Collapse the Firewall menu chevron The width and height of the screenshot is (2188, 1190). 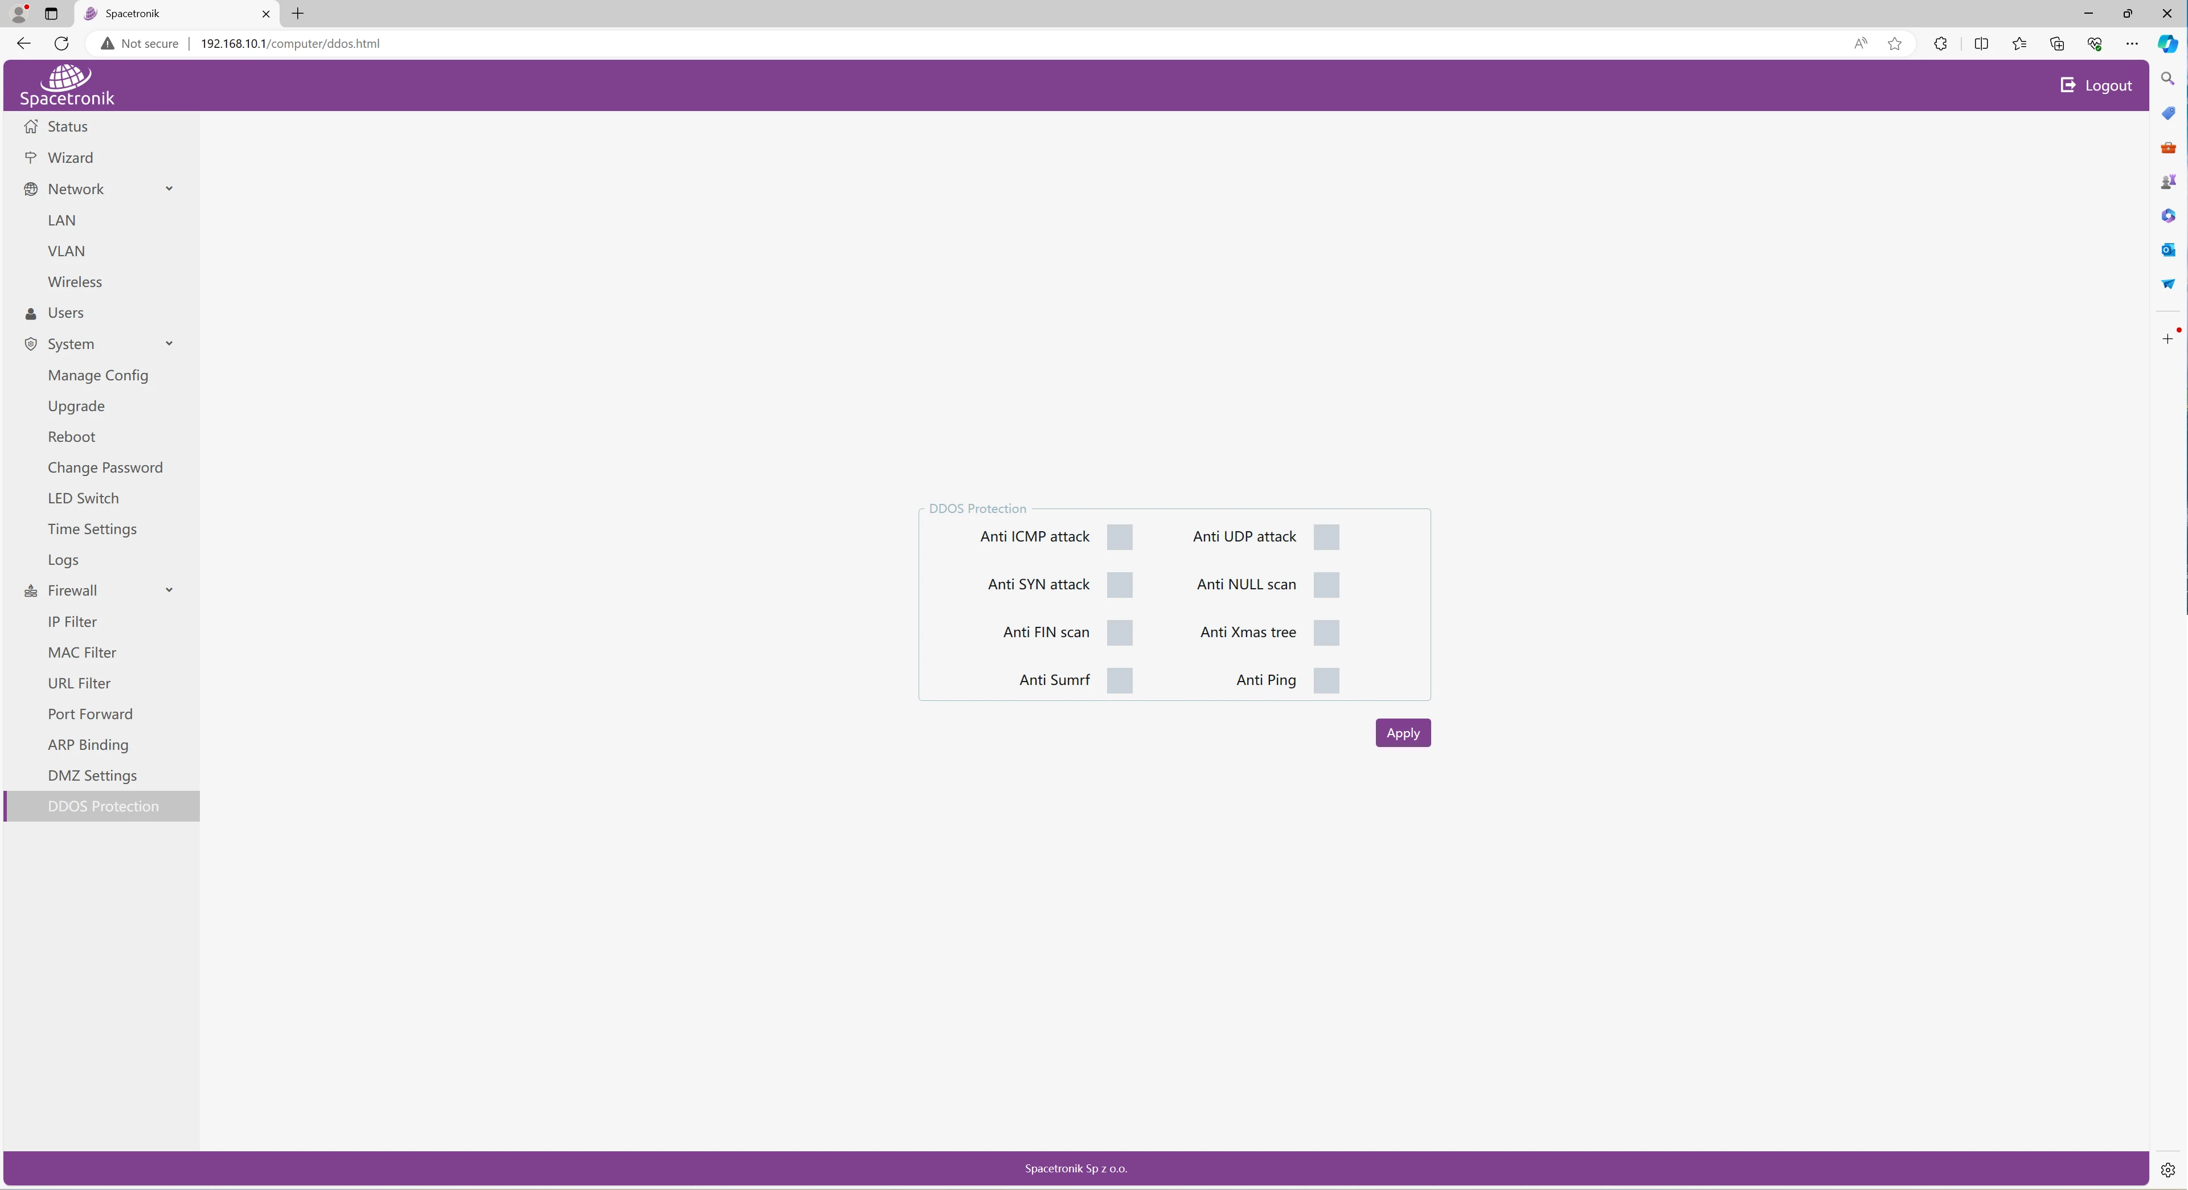coord(169,590)
